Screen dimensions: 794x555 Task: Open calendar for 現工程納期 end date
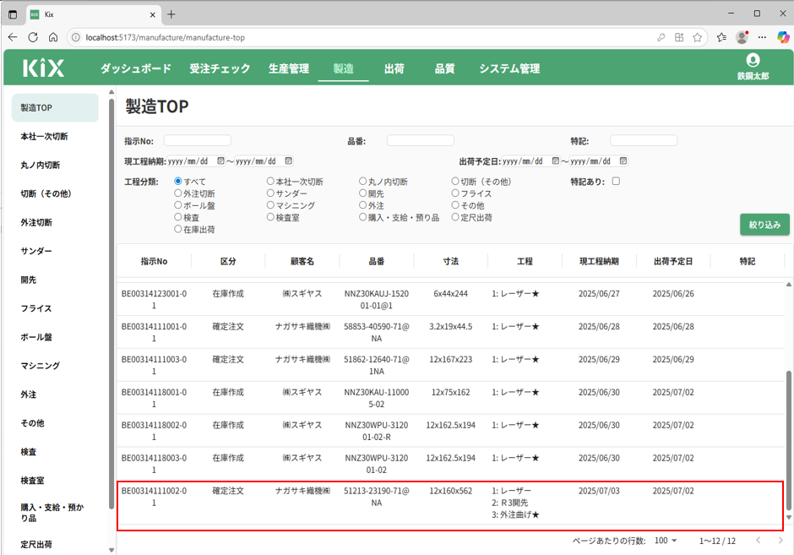coord(289,161)
